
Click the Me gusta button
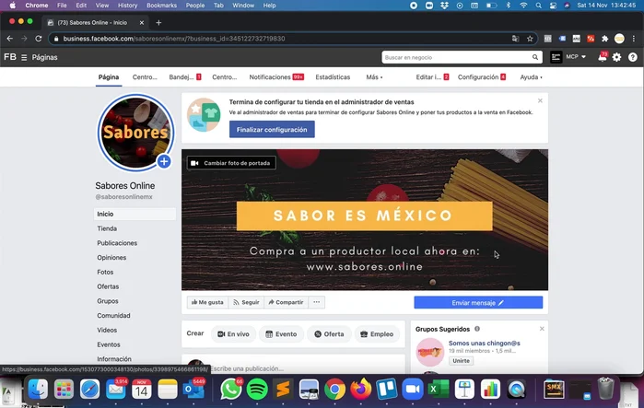click(x=207, y=302)
